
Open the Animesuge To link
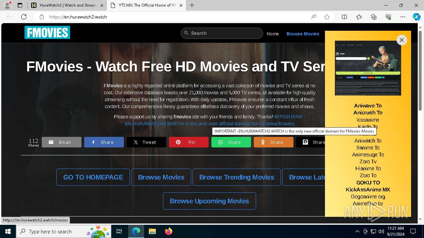point(368,155)
